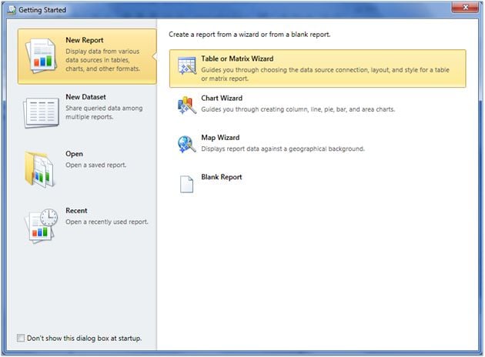The image size is (485, 357).
Task: Select the Open heading in sidebar
Action: coord(74,154)
